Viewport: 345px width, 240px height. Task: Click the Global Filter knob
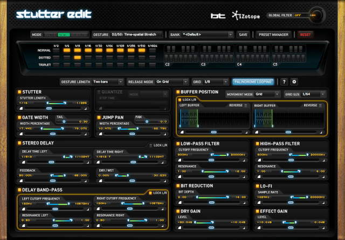316,15
